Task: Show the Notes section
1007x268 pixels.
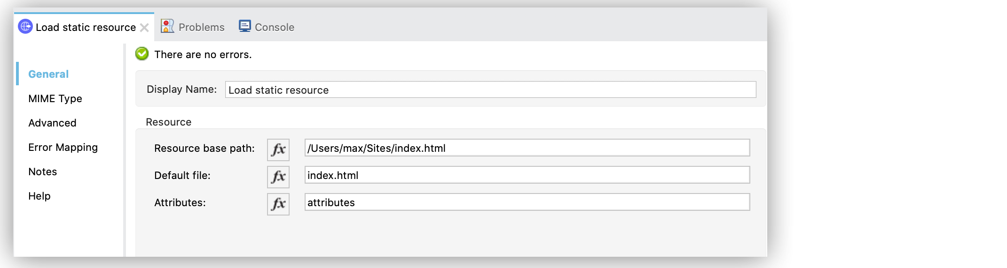Action: coord(42,171)
